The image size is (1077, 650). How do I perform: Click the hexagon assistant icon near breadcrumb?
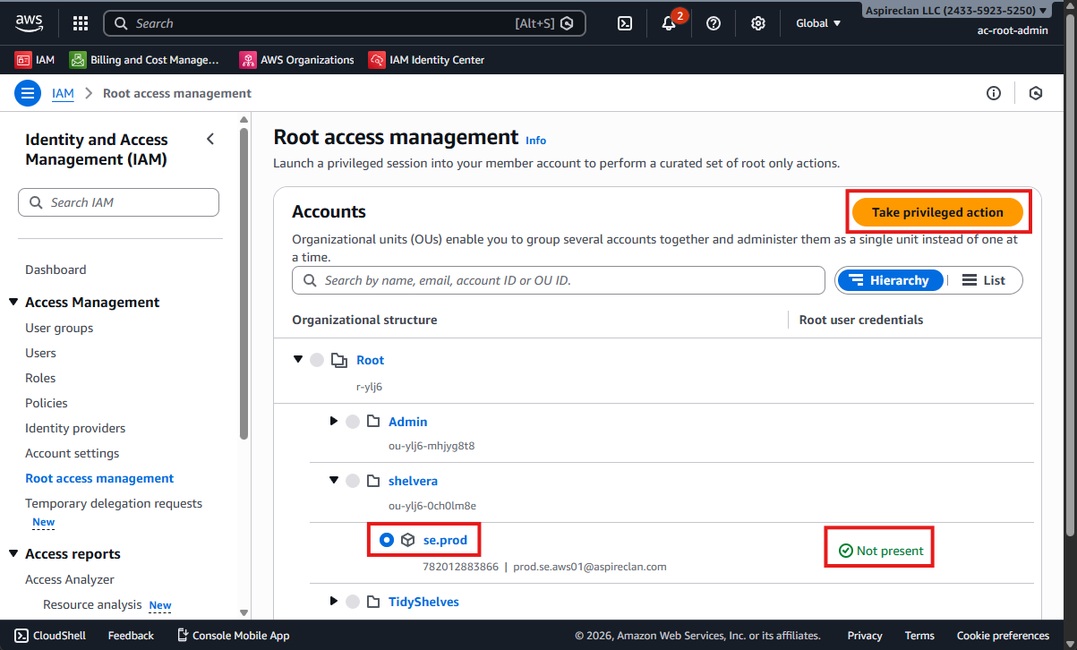pyautogui.click(x=1036, y=93)
